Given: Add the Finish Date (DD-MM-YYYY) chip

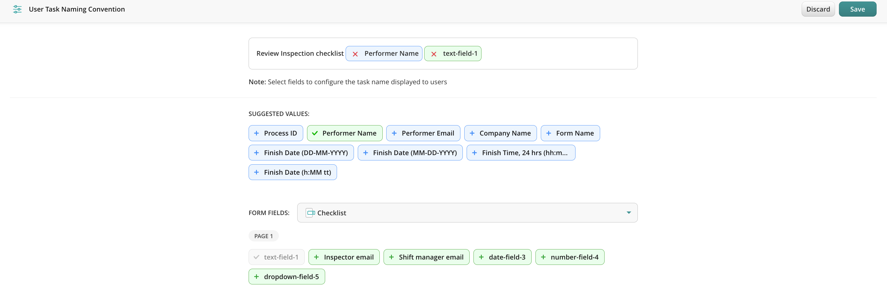Looking at the screenshot, I should point(301,153).
